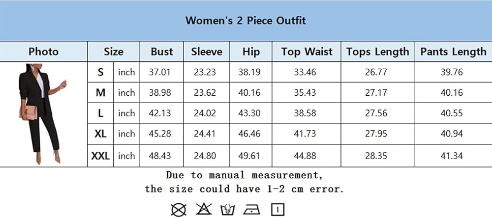Viewport: 492px width, 218px height.
Task: Click the Tops Length column header
Action: click(x=377, y=52)
